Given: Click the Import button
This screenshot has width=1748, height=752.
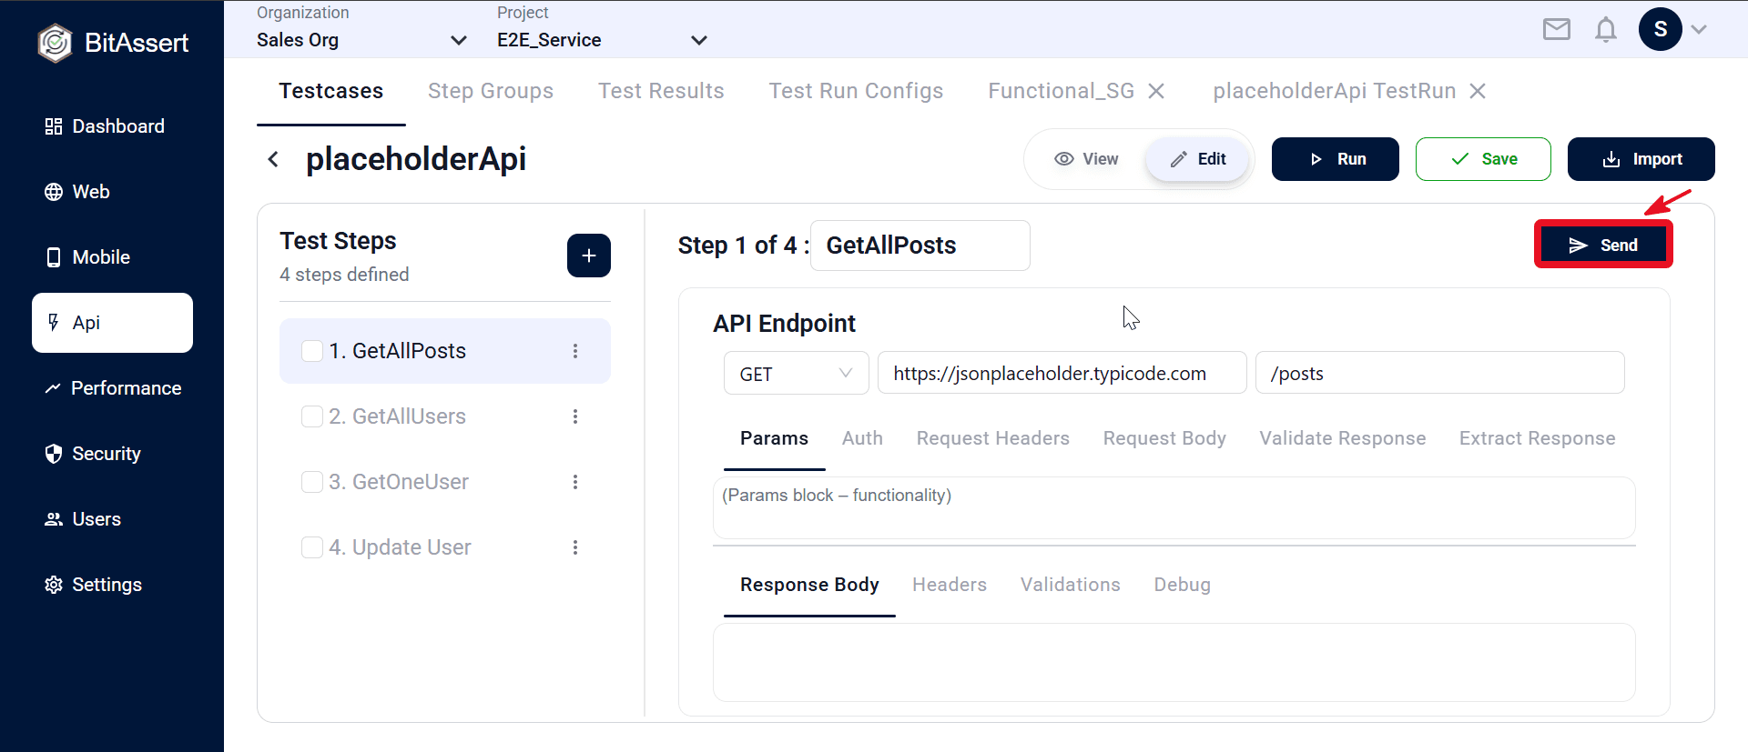Looking at the screenshot, I should click(x=1641, y=159).
